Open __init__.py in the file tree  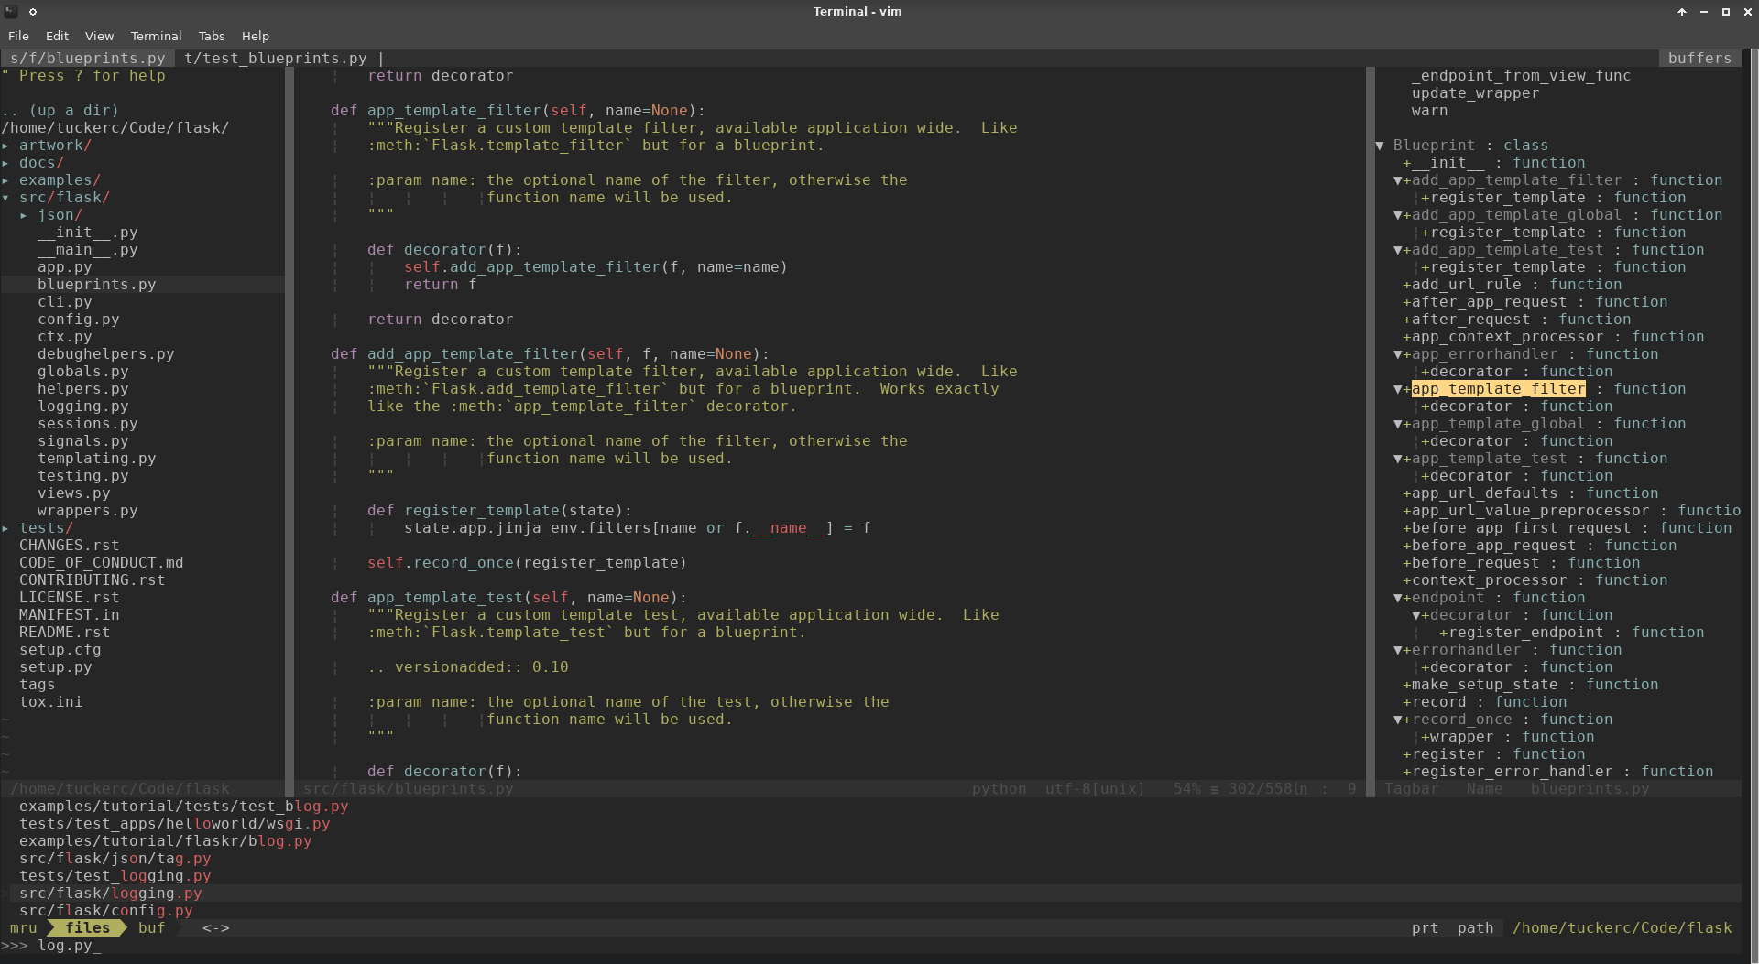click(87, 233)
